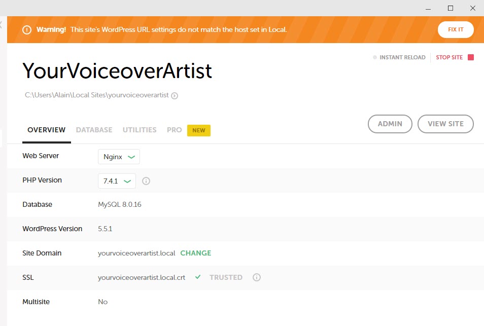This screenshot has height=326, width=484.
Task: Minimize the Local window
Action: tap(428, 8)
